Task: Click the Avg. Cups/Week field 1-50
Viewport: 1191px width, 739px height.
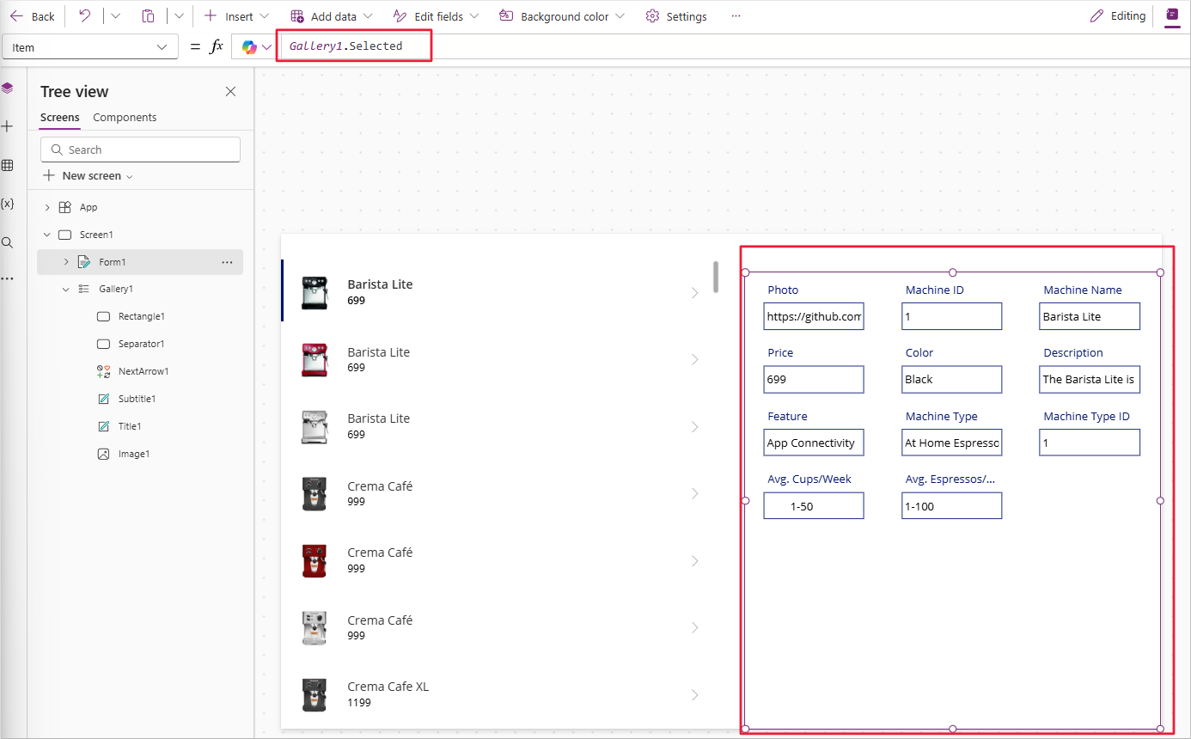Action: [x=814, y=506]
